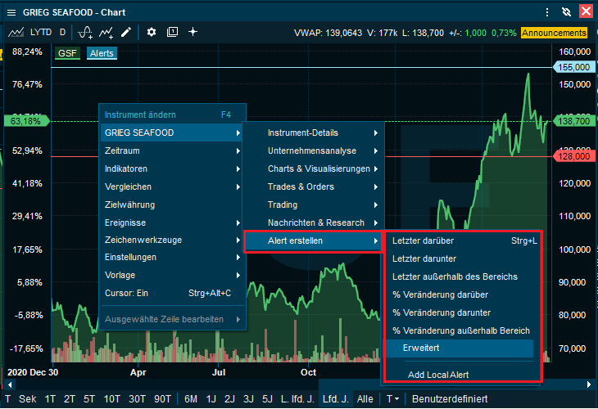Click the template panel icon
This screenshot has height=409, width=598.
pyautogui.click(x=172, y=33)
